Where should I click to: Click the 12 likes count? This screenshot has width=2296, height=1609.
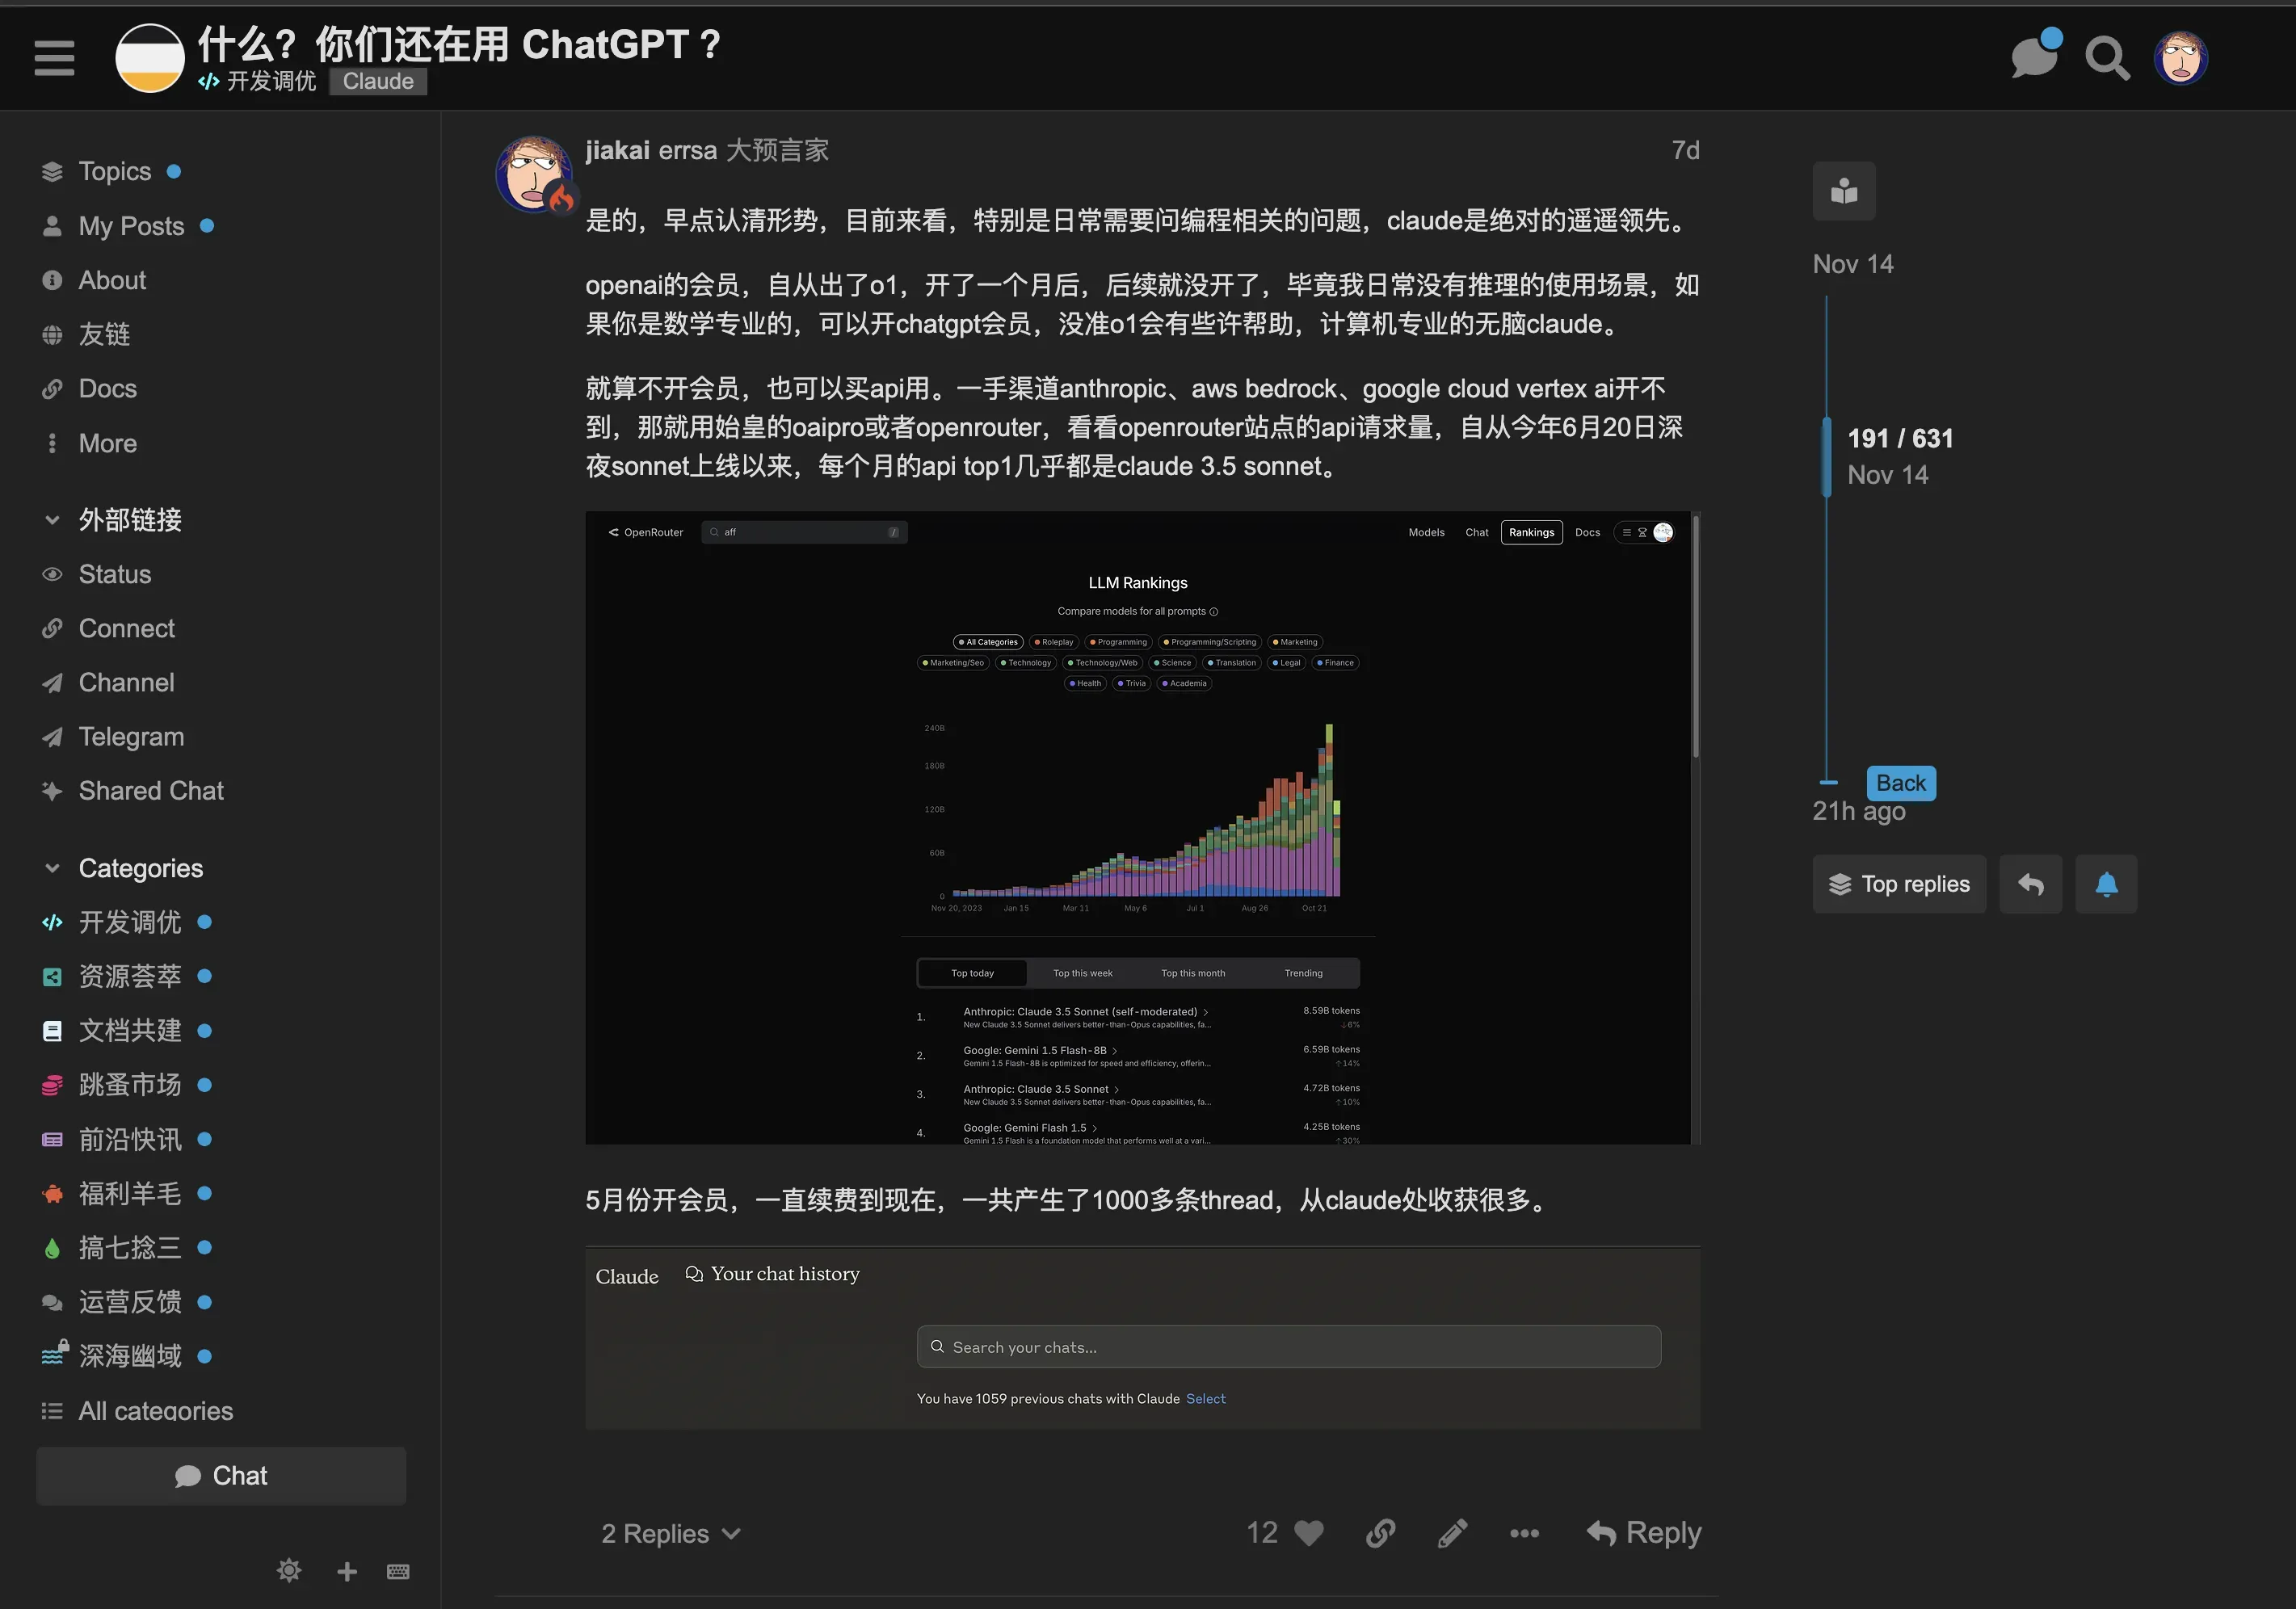(x=1262, y=1534)
